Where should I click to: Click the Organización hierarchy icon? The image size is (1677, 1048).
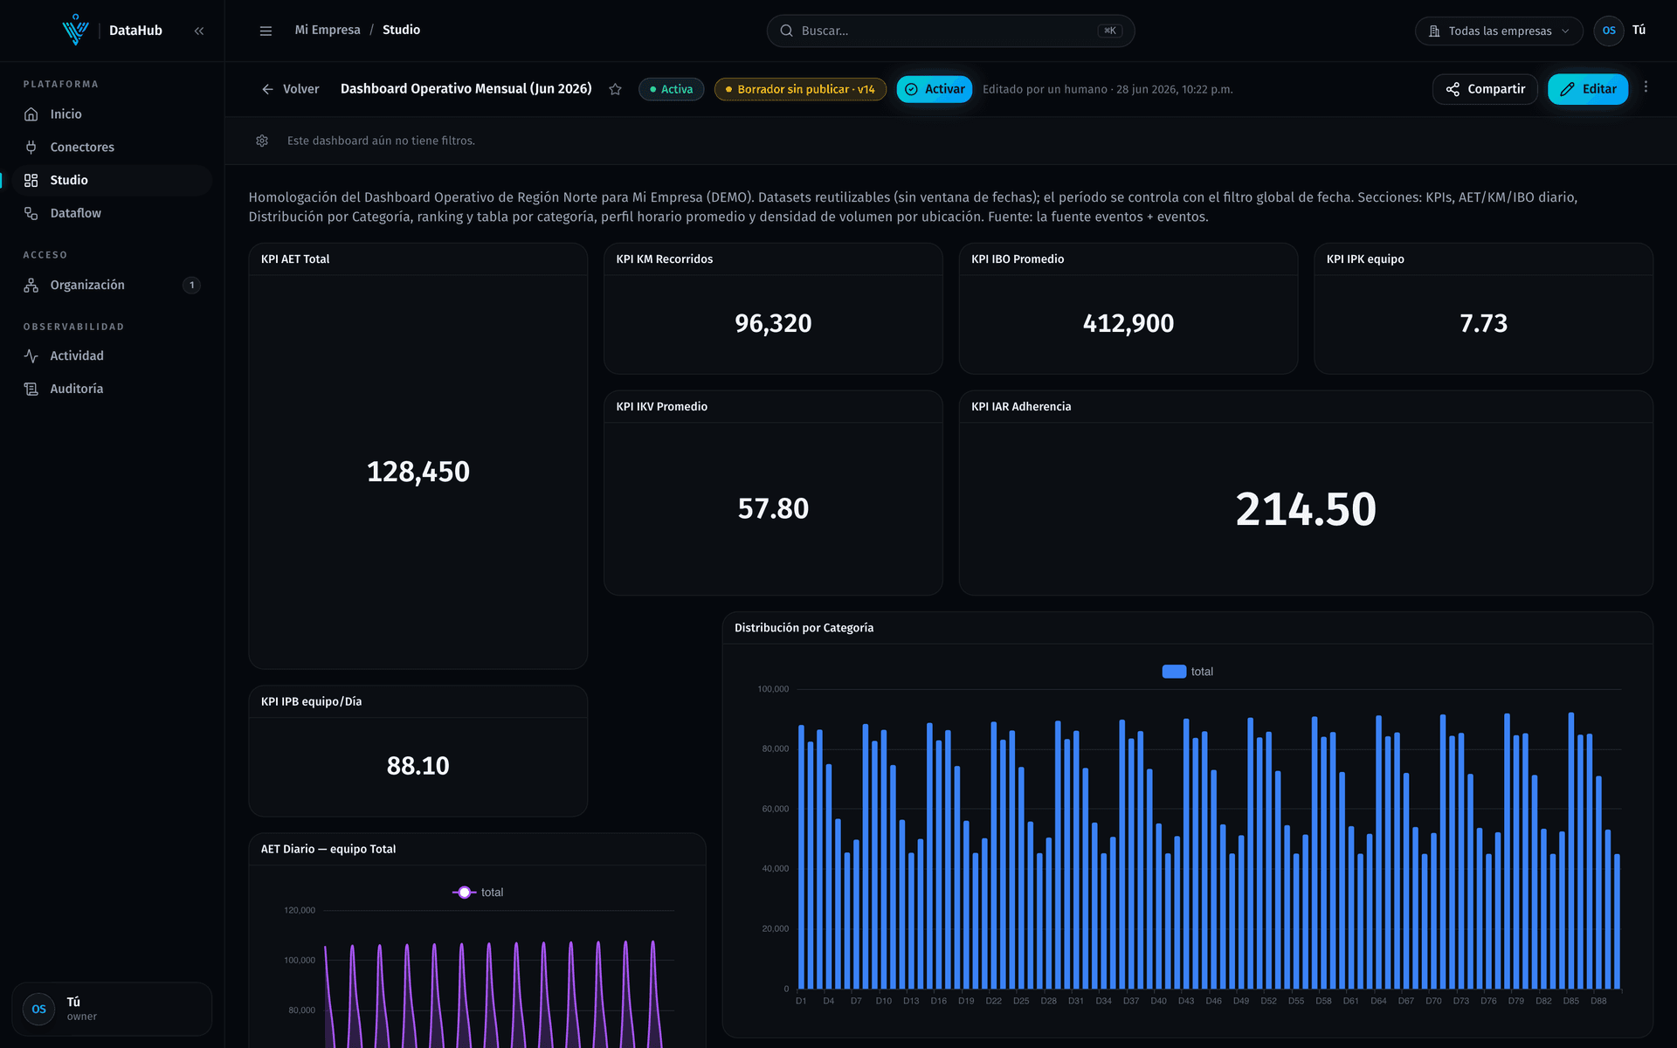point(31,285)
